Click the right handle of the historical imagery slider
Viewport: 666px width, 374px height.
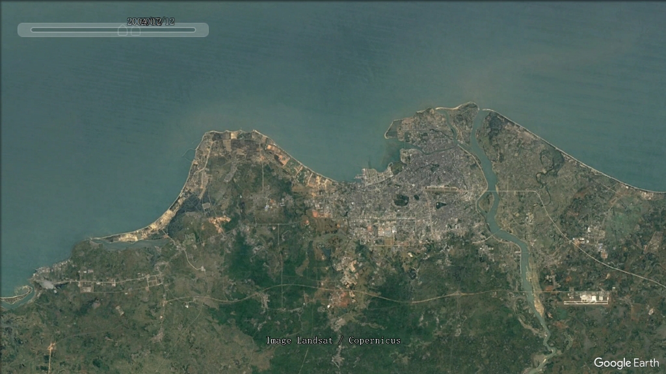(135, 30)
